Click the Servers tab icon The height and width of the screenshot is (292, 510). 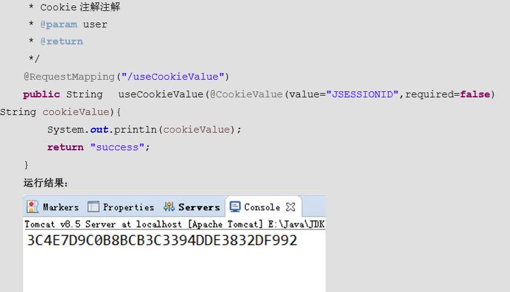(169, 206)
